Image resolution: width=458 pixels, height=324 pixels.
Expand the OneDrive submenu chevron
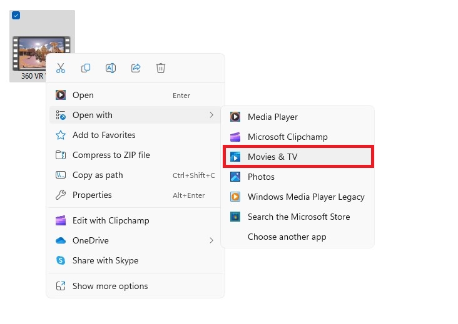coord(211,240)
